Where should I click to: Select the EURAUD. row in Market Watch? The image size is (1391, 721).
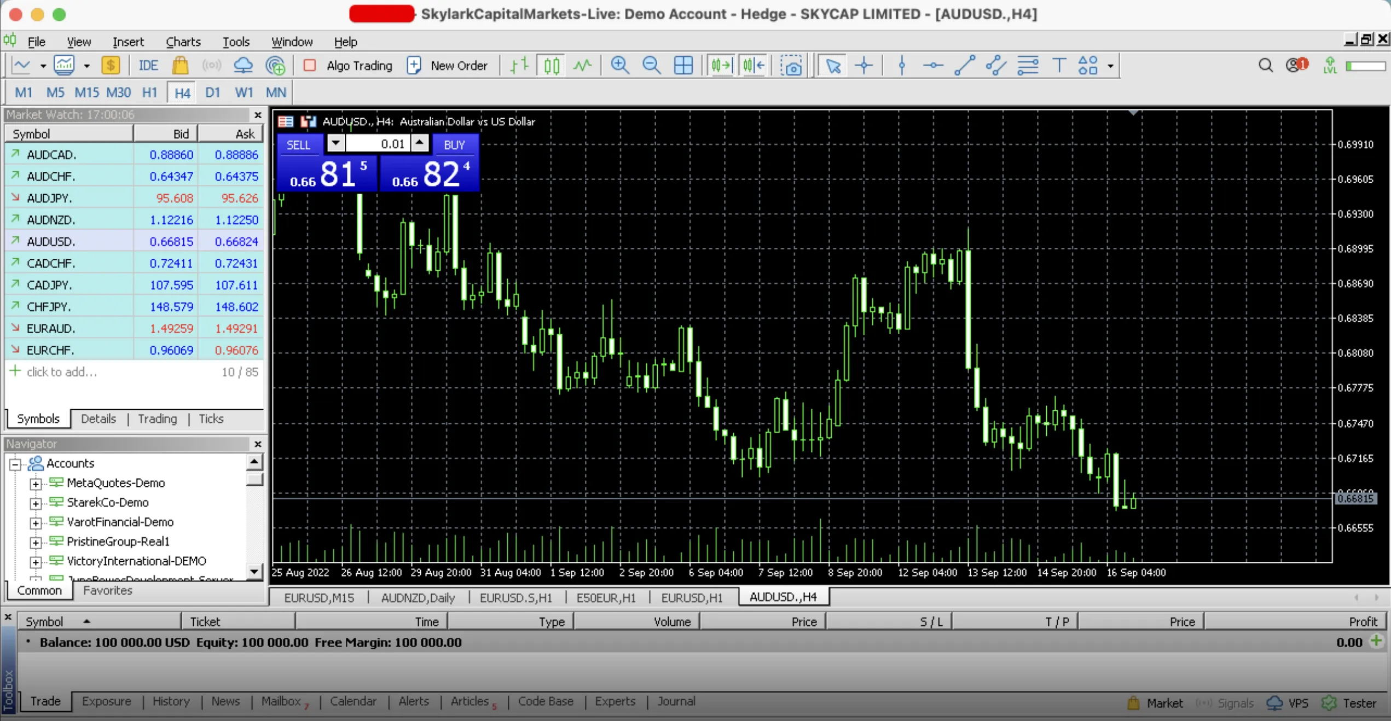click(x=134, y=328)
